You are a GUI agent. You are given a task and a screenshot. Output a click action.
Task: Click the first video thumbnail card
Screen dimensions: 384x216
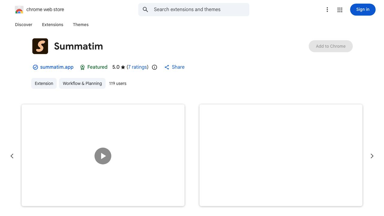[103, 155]
